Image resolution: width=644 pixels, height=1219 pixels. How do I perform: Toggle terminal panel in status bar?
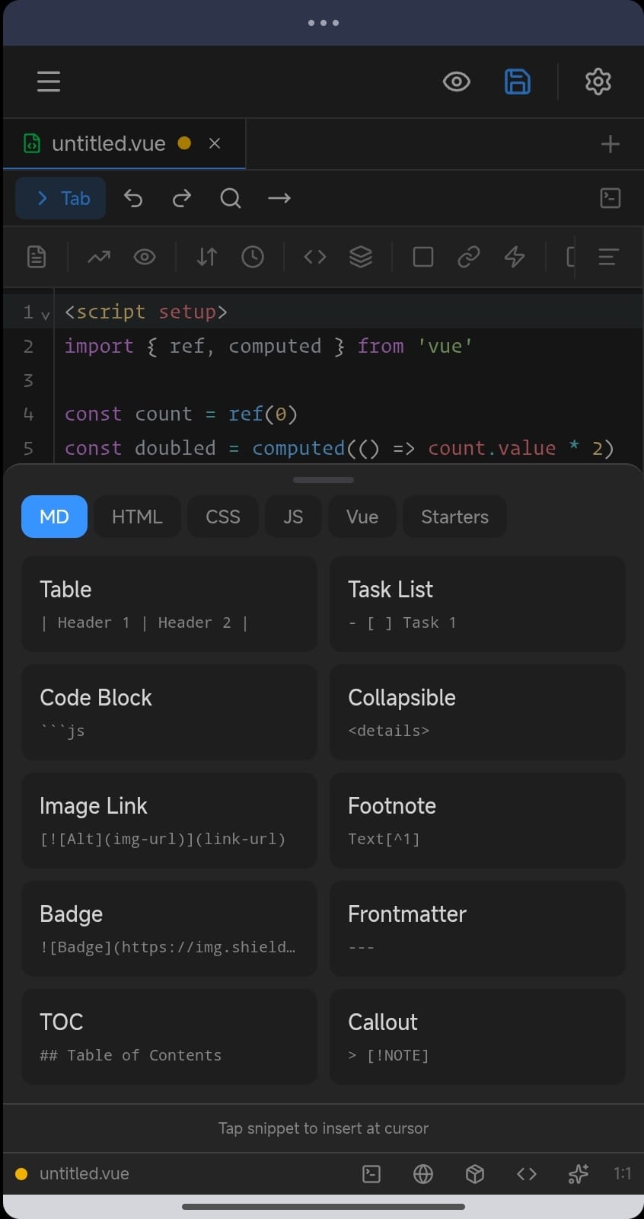coord(371,1174)
